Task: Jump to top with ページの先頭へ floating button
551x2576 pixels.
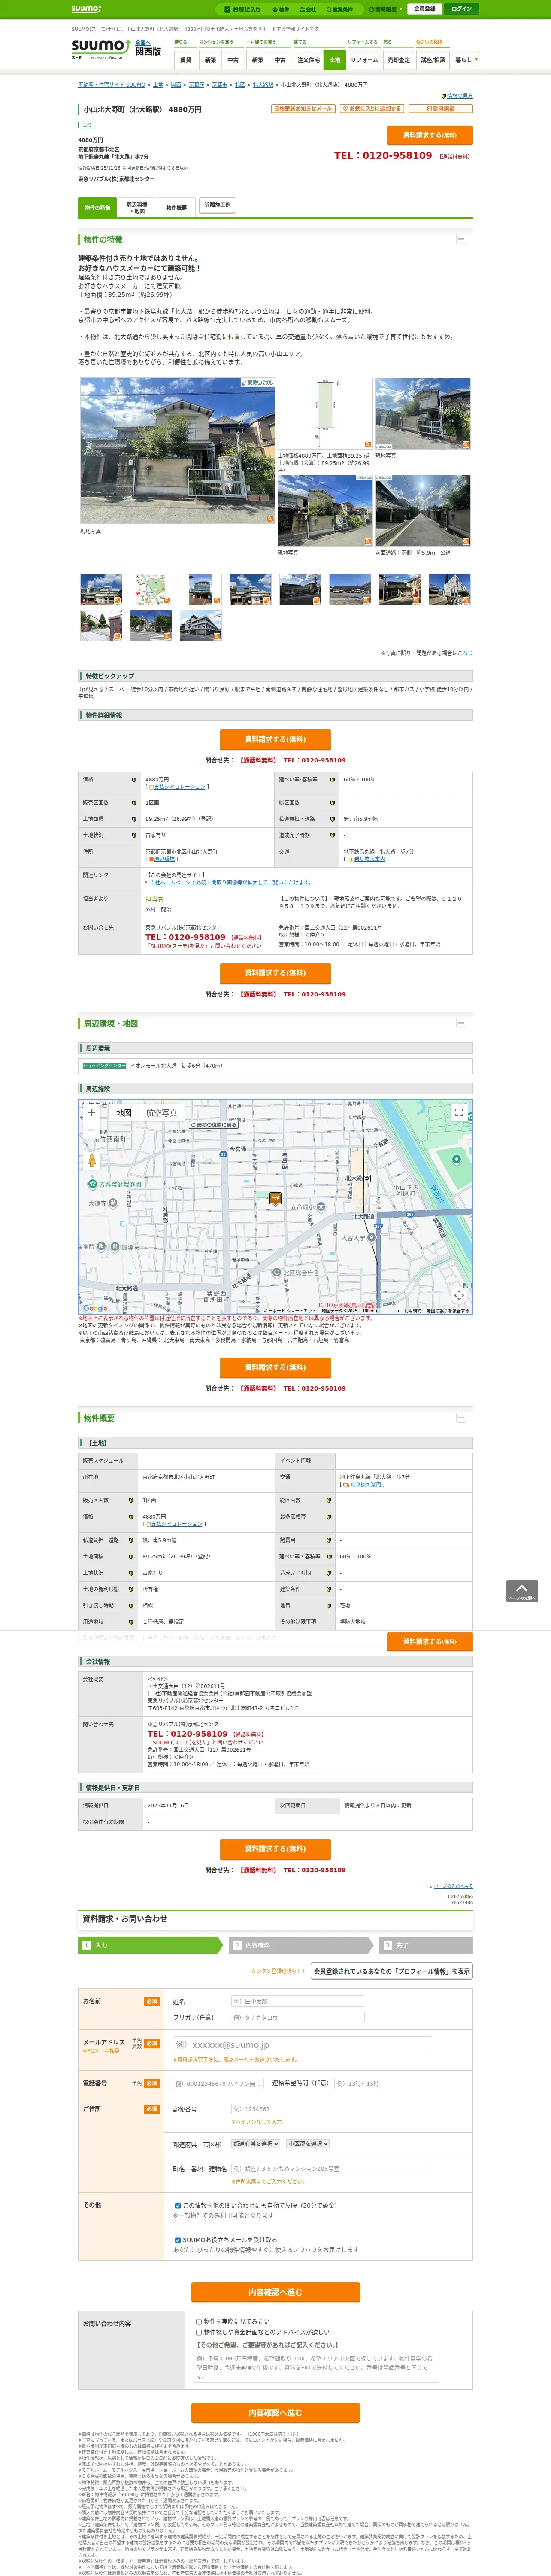Action: point(522,1591)
